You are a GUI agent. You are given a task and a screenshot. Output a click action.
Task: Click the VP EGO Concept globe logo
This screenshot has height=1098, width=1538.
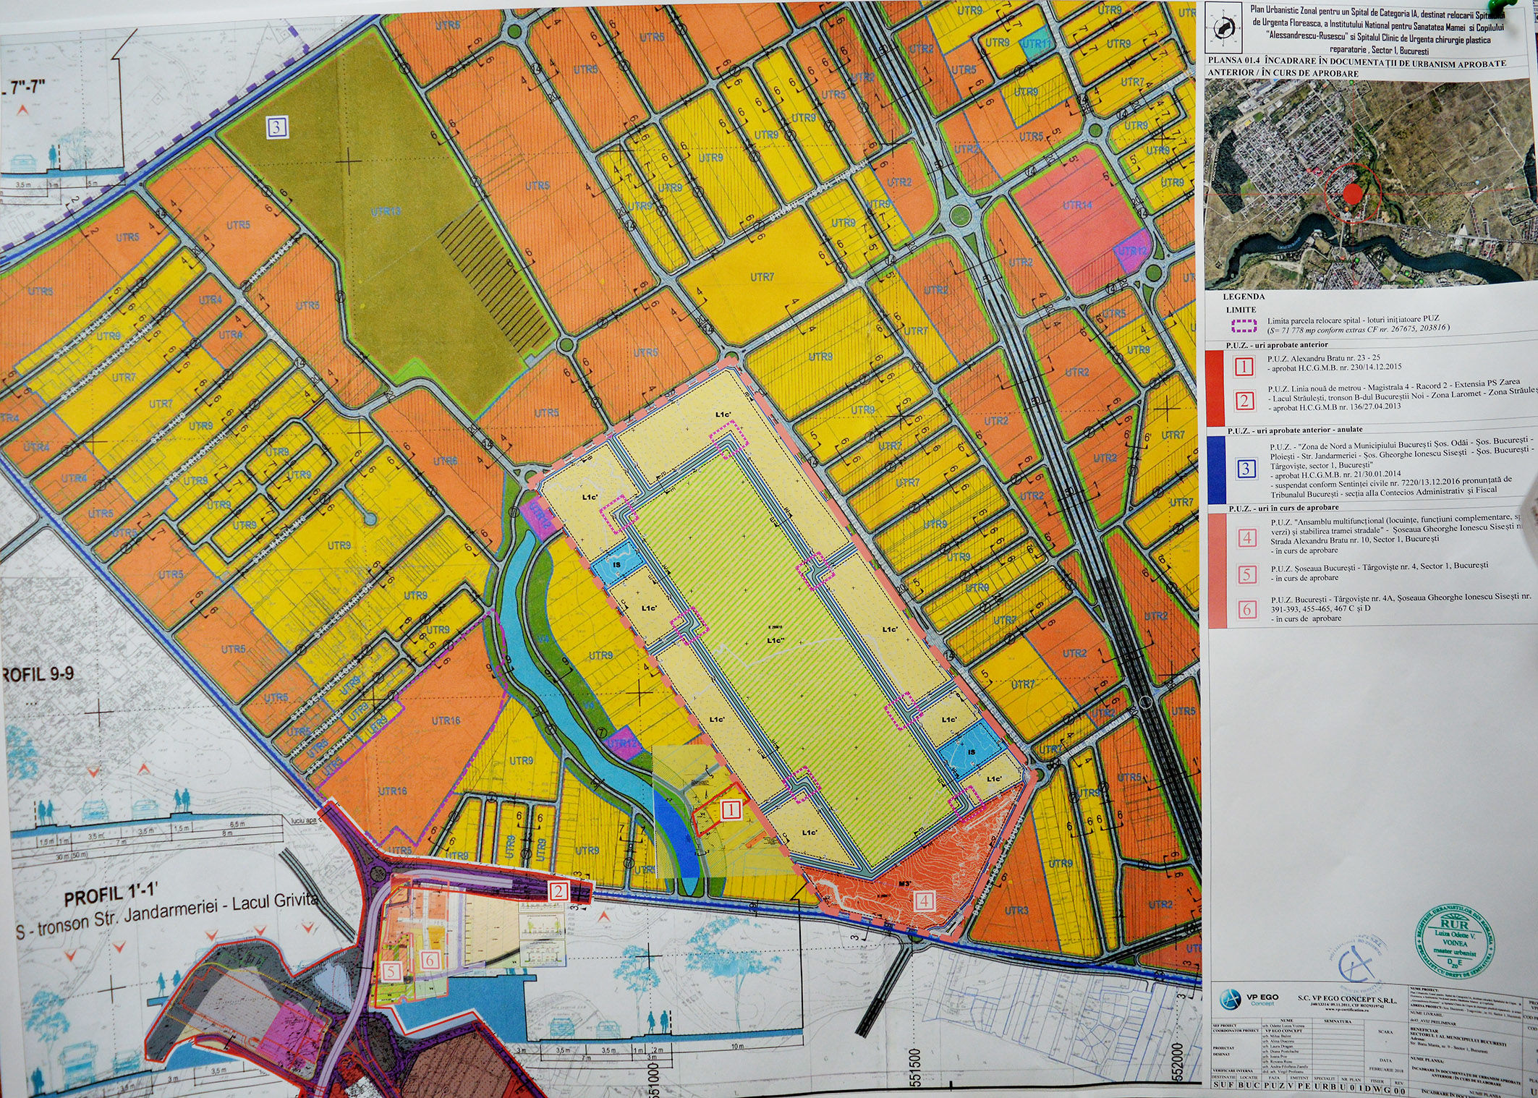(1231, 1000)
